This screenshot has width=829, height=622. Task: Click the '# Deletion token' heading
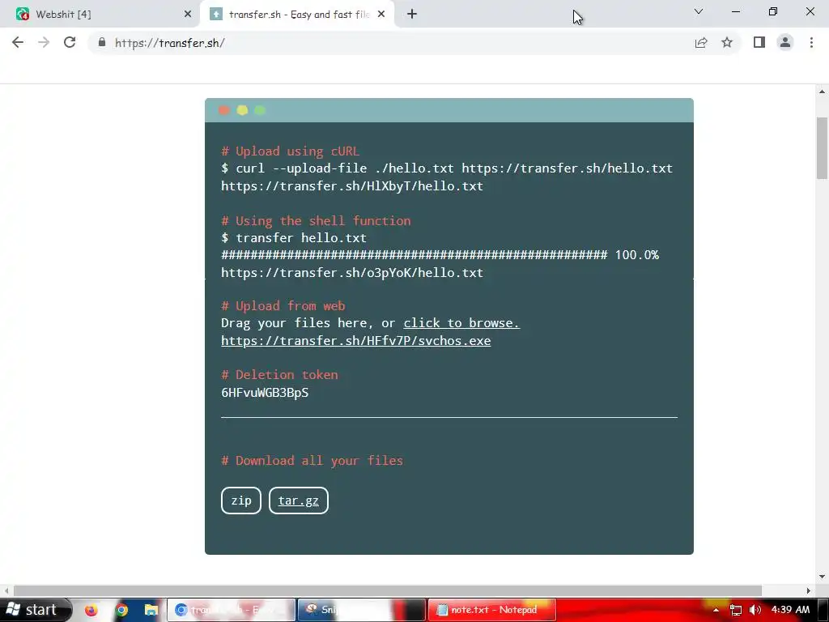point(279,374)
